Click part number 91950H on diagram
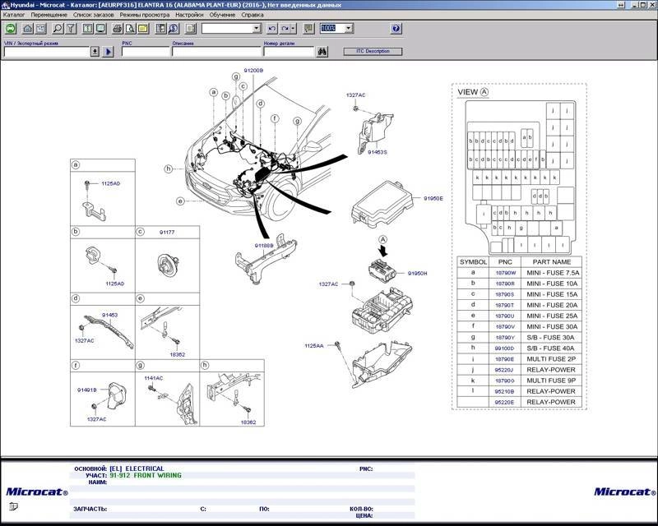This screenshot has width=658, height=526. click(x=418, y=274)
